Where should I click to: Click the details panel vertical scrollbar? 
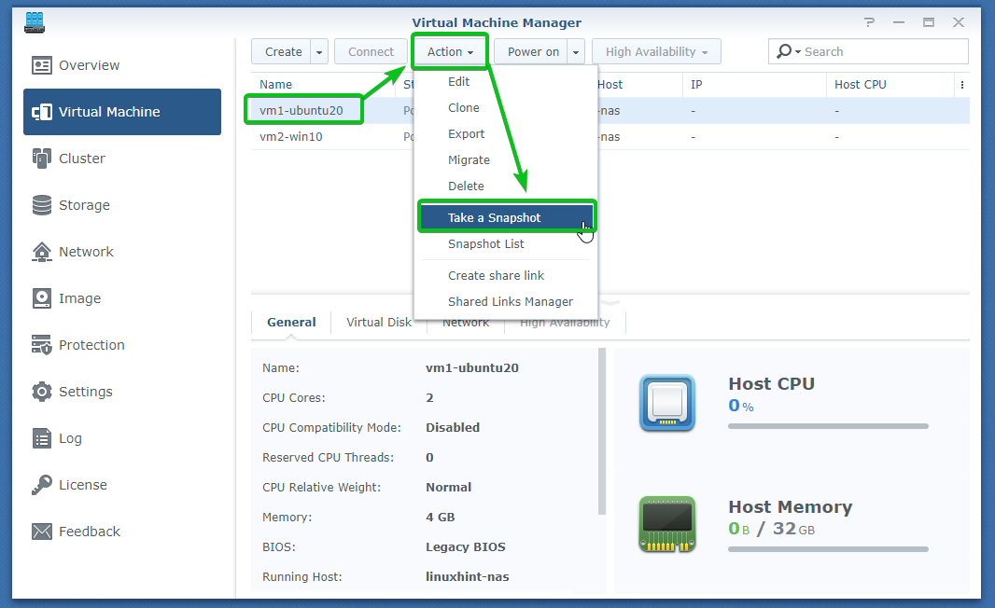[602, 429]
